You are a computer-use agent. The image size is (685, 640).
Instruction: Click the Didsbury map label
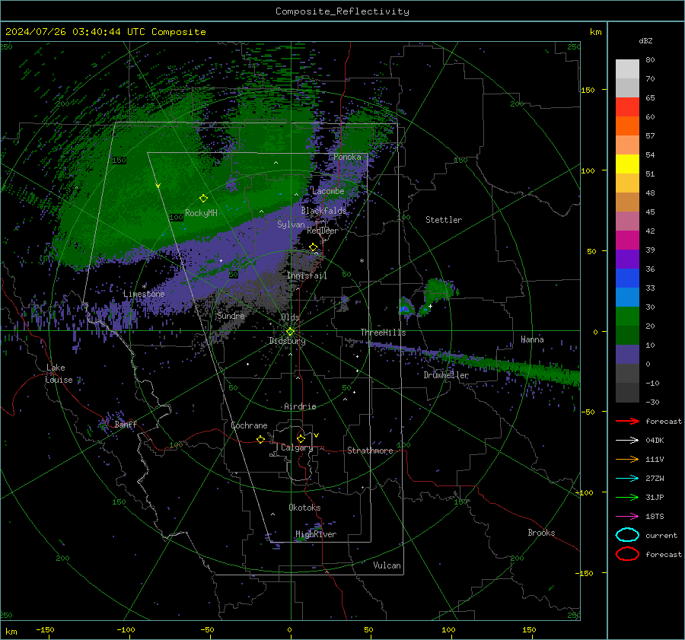point(287,341)
